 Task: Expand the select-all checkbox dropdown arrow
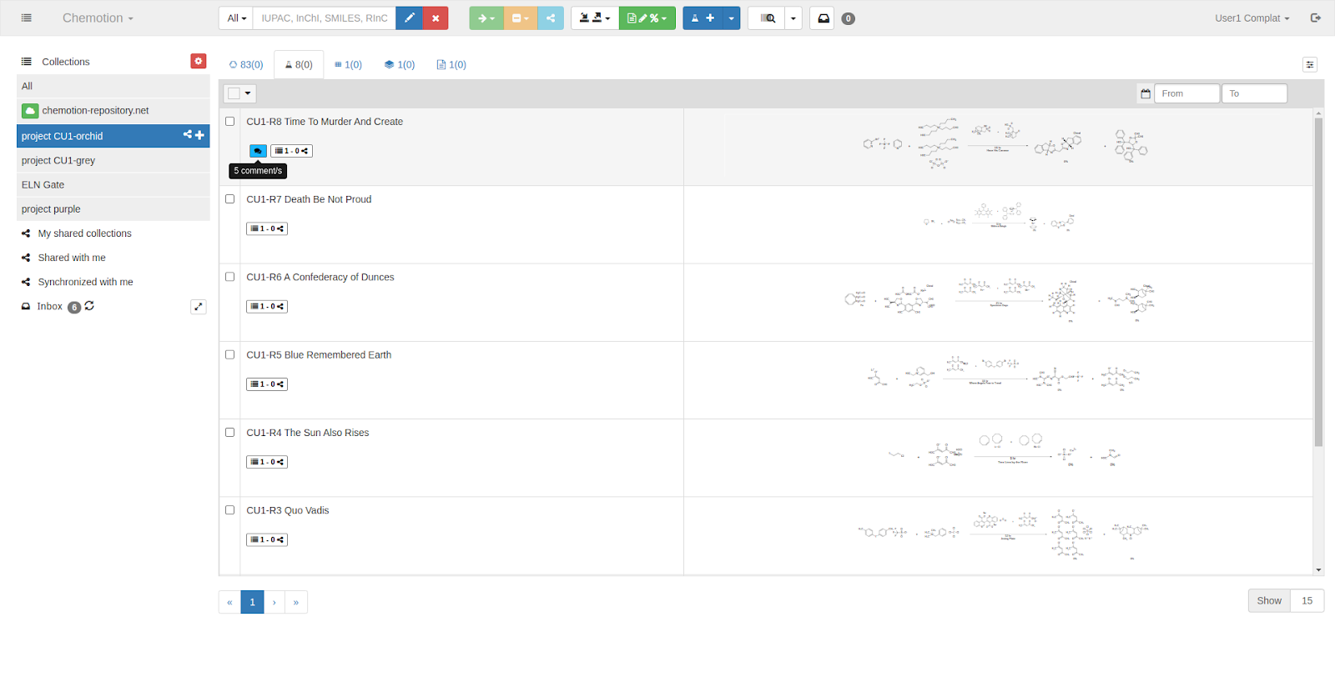click(248, 93)
